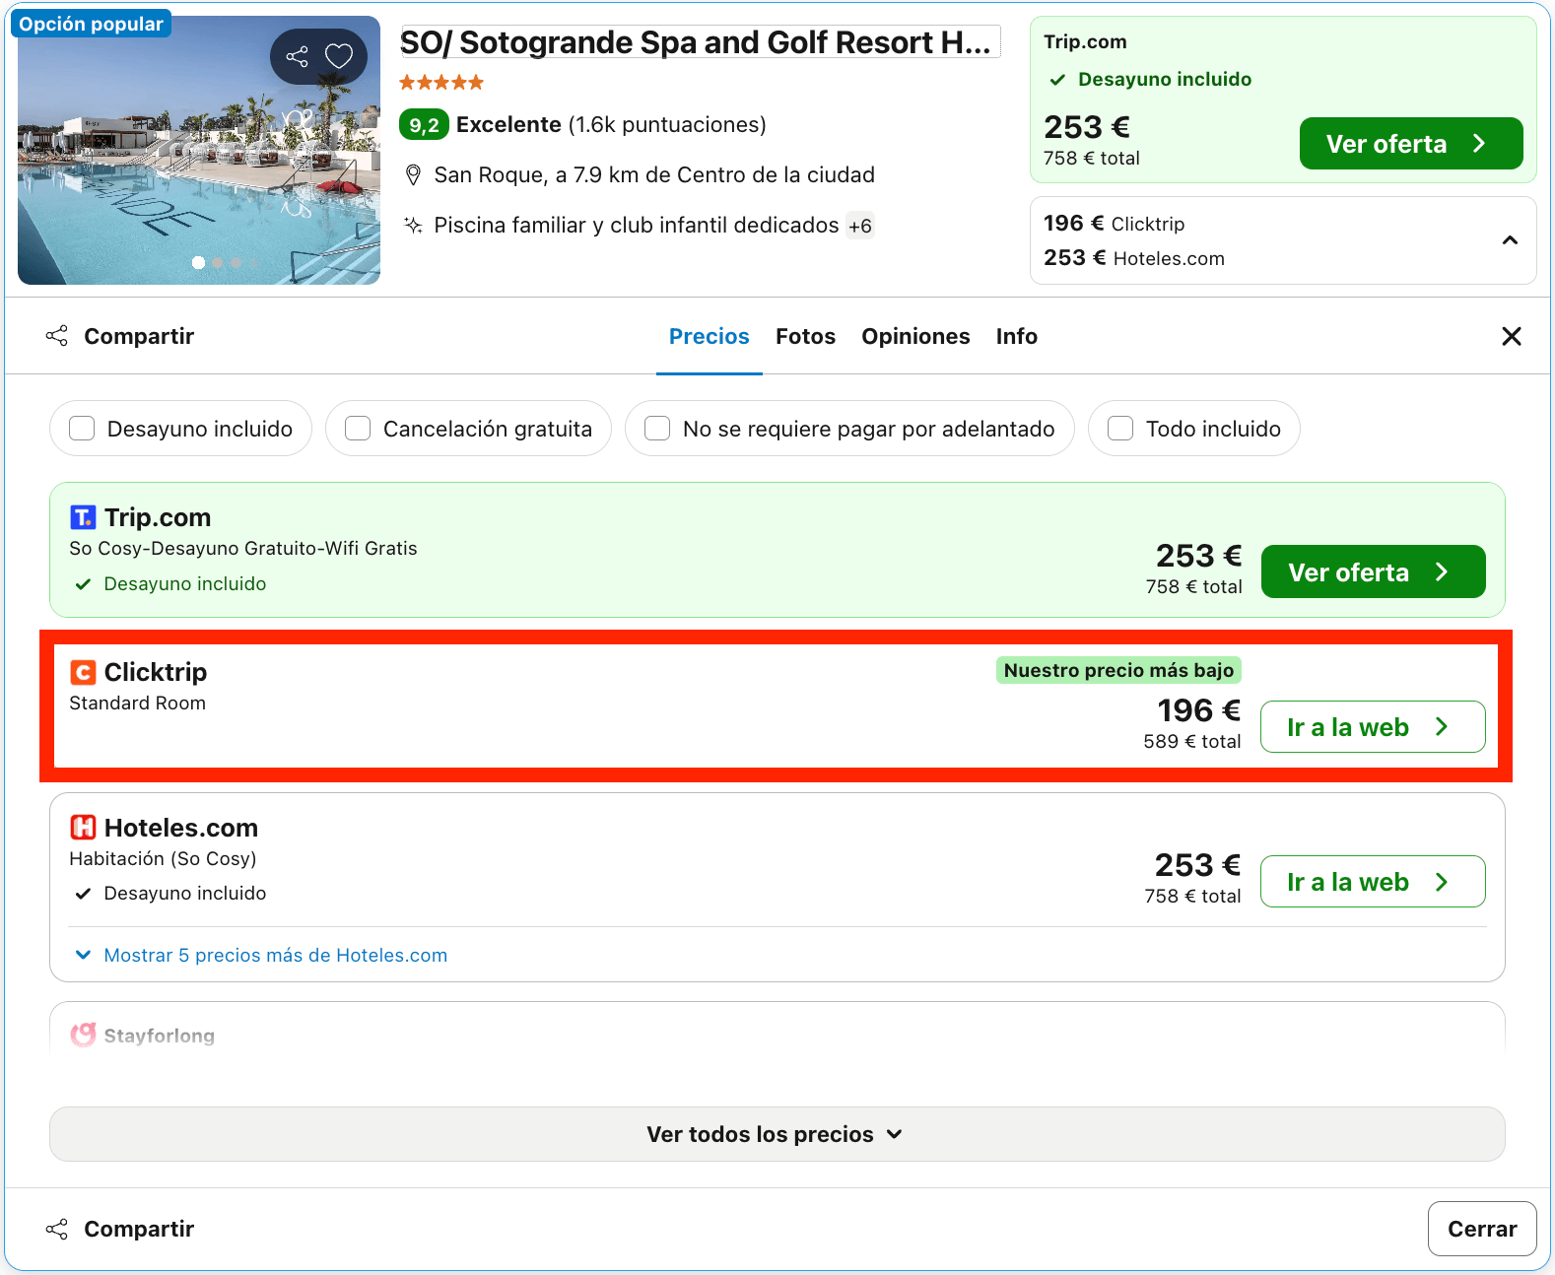Image resolution: width=1555 pixels, height=1275 pixels.
Task: Click the Hoteles.com logo icon
Action: (x=83, y=828)
